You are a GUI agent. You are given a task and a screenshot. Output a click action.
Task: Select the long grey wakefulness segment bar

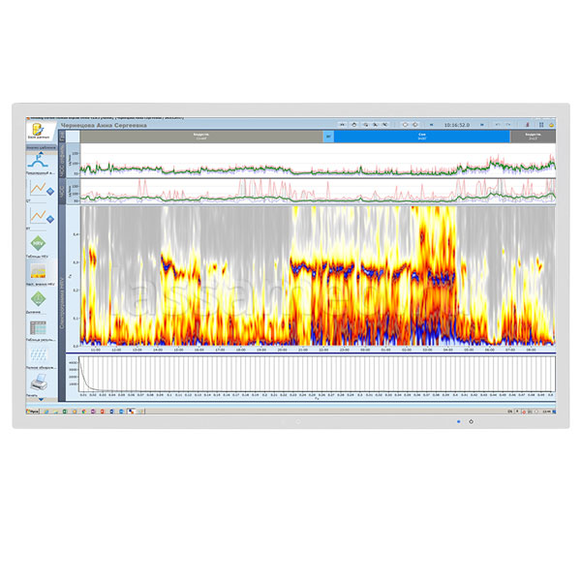[201, 137]
